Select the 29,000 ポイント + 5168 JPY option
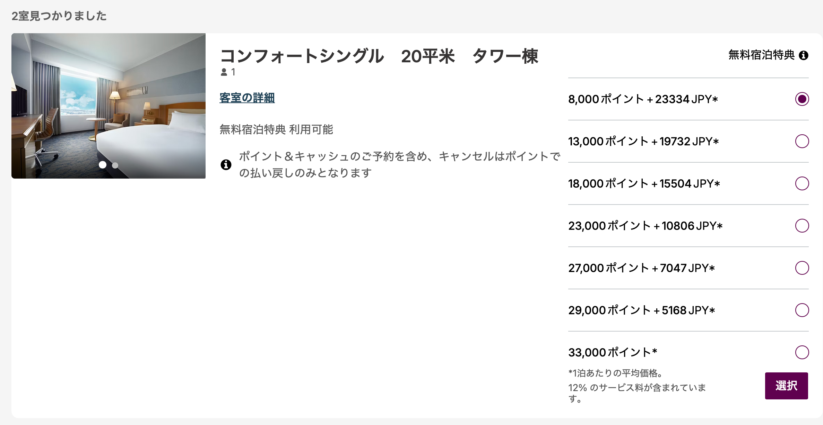 (802, 310)
